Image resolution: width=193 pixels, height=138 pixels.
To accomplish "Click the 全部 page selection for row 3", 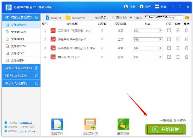I will pos(120,48).
